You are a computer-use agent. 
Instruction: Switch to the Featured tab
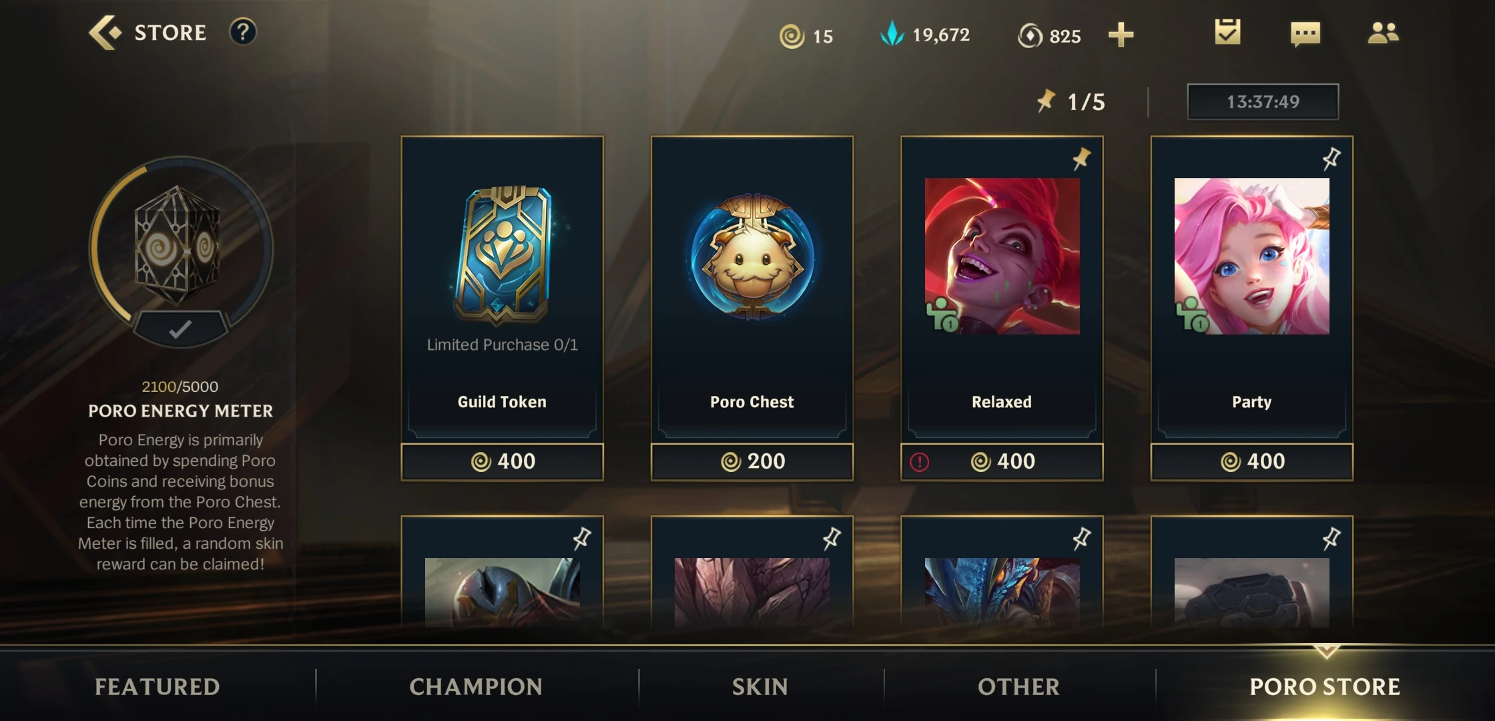(158, 687)
